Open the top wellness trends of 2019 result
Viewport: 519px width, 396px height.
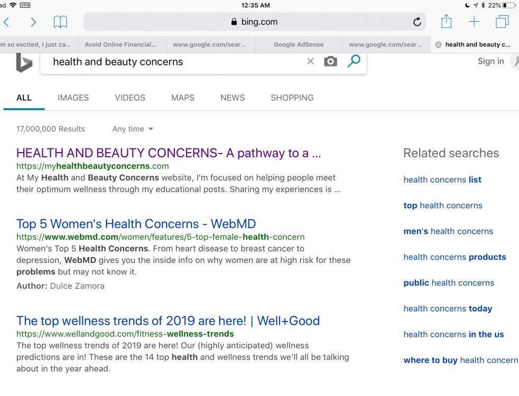[x=168, y=321]
